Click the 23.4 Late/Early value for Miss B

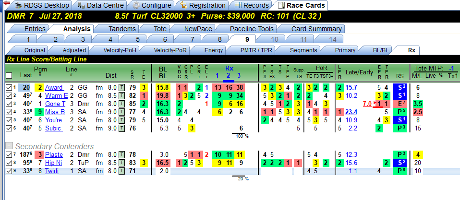pyautogui.click(x=351, y=112)
